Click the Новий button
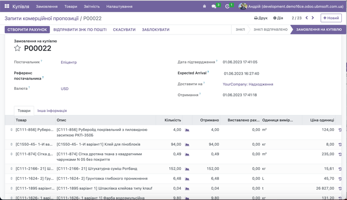This screenshot has width=347, height=200. (x=331, y=18)
